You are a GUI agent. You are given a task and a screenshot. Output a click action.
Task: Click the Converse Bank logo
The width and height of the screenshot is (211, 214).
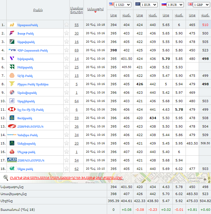tap(12, 135)
